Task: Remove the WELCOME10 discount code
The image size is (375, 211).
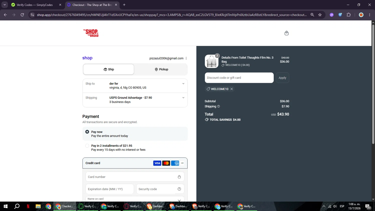Action: point(232,89)
